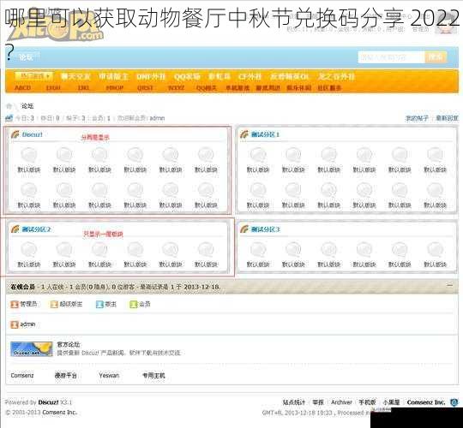Click the Discuz! section feed icon

click(x=15, y=134)
